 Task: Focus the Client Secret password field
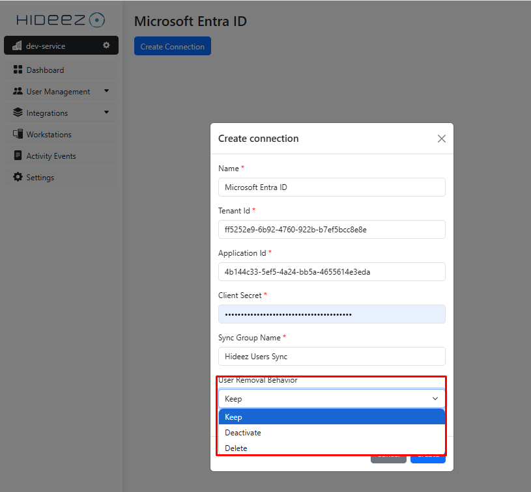click(332, 314)
